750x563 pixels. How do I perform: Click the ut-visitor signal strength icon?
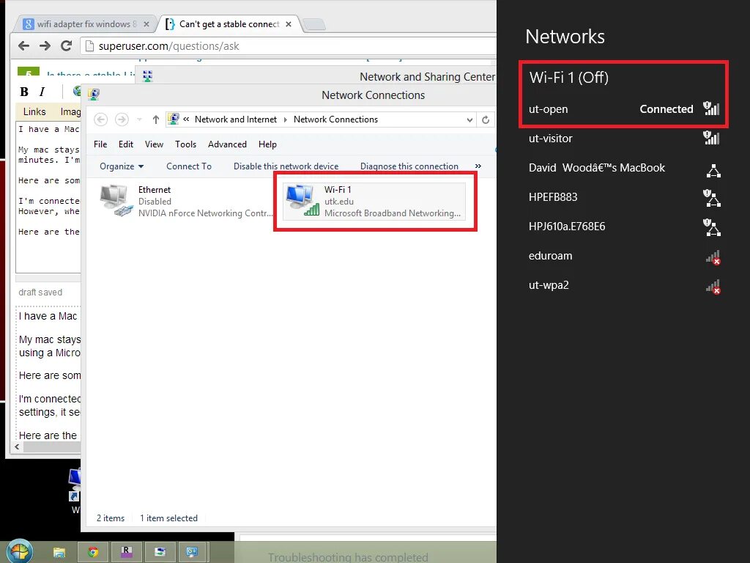tap(711, 138)
